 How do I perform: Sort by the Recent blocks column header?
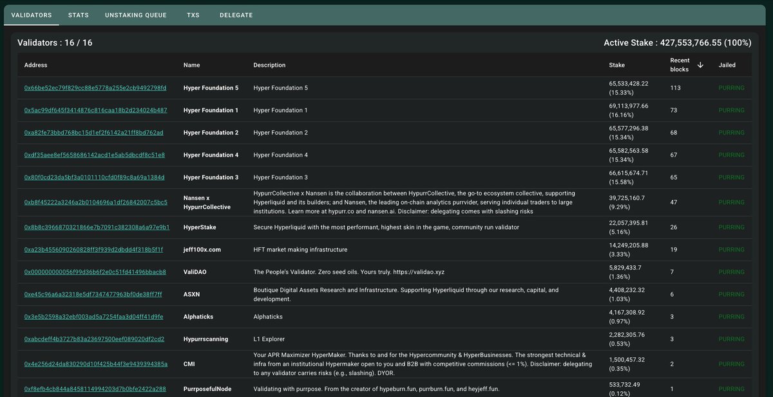(680, 65)
